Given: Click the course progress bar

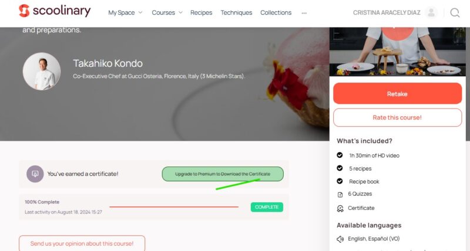Looking at the screenshot, I should click(174, 207).
